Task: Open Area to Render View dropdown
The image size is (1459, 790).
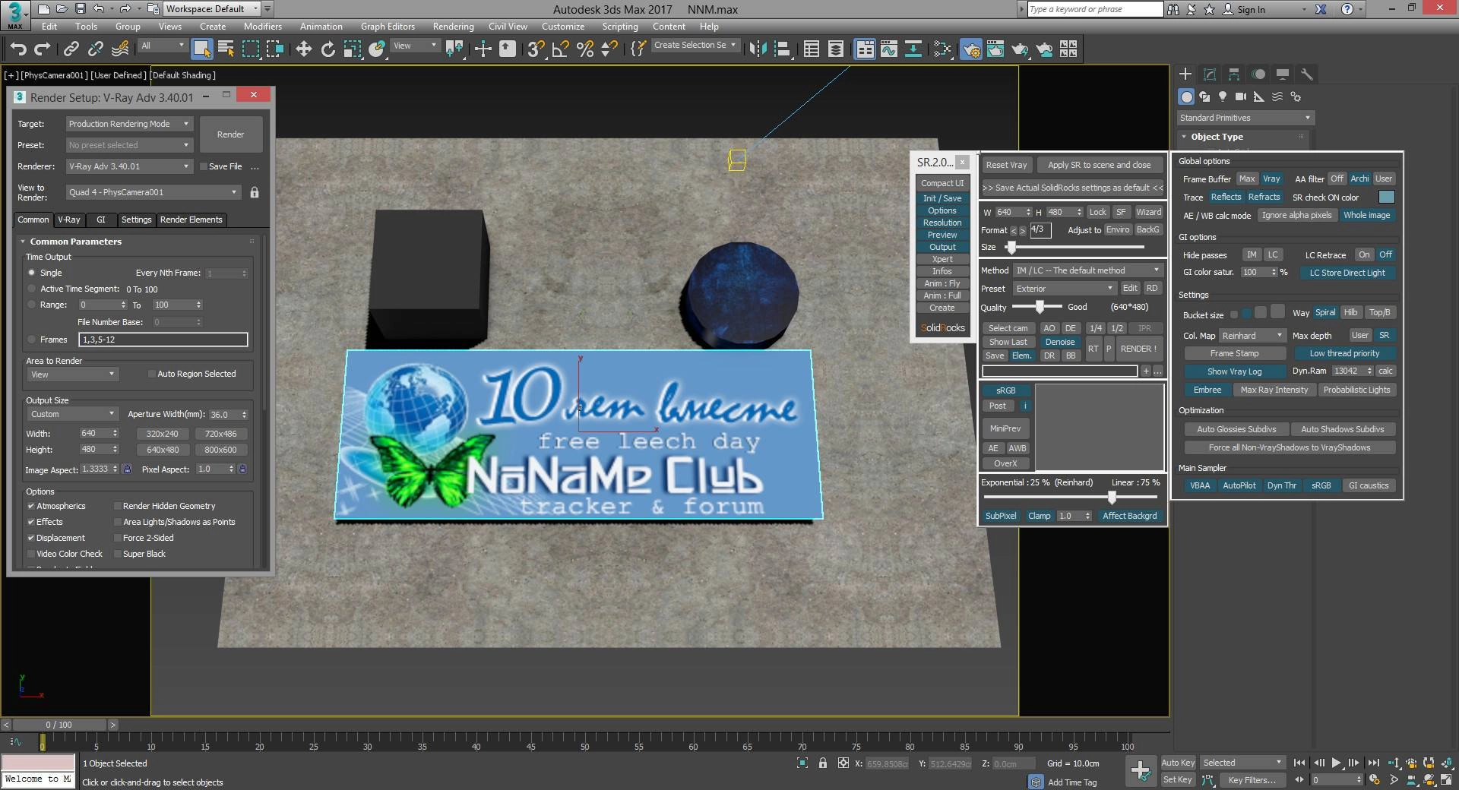Action: (x=72, y=374)
